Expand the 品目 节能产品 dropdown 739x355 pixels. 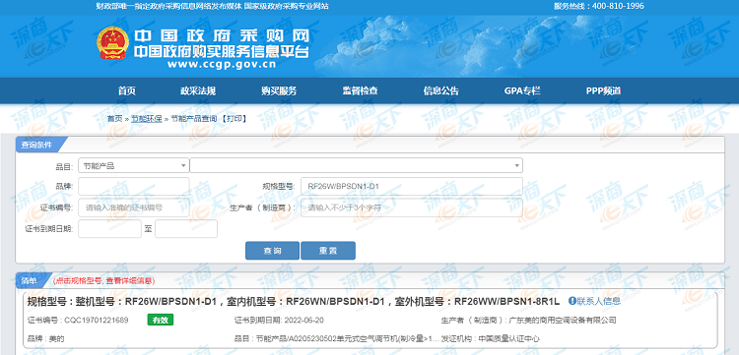[134, 165]
